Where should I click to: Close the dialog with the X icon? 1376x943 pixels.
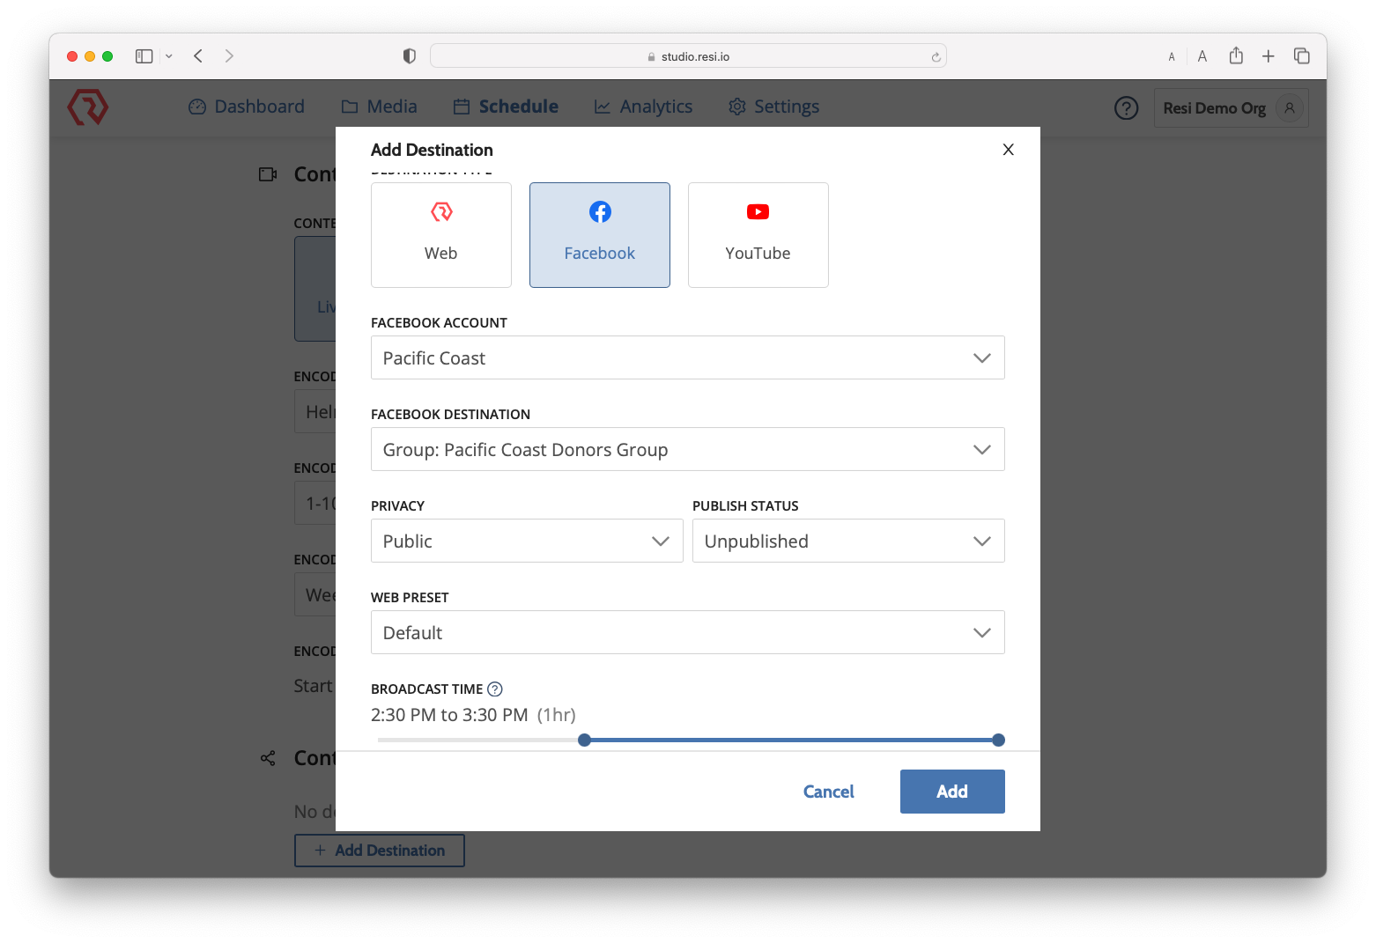click(x=1008, y=150)
